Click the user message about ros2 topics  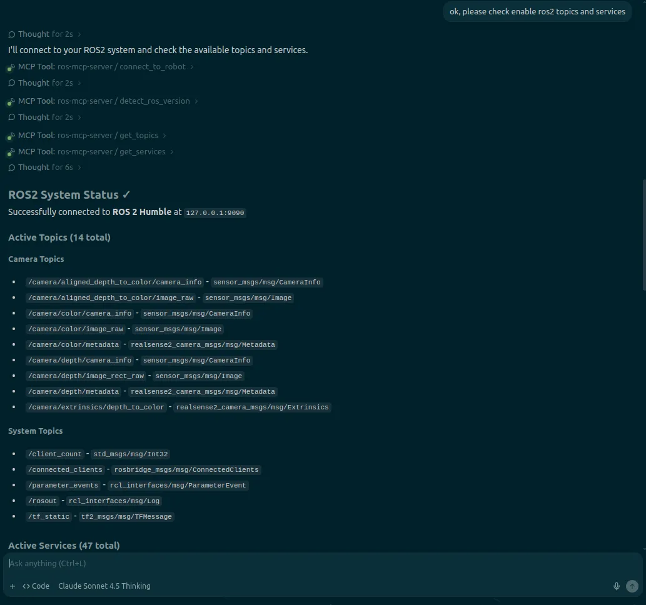point(537,12)
